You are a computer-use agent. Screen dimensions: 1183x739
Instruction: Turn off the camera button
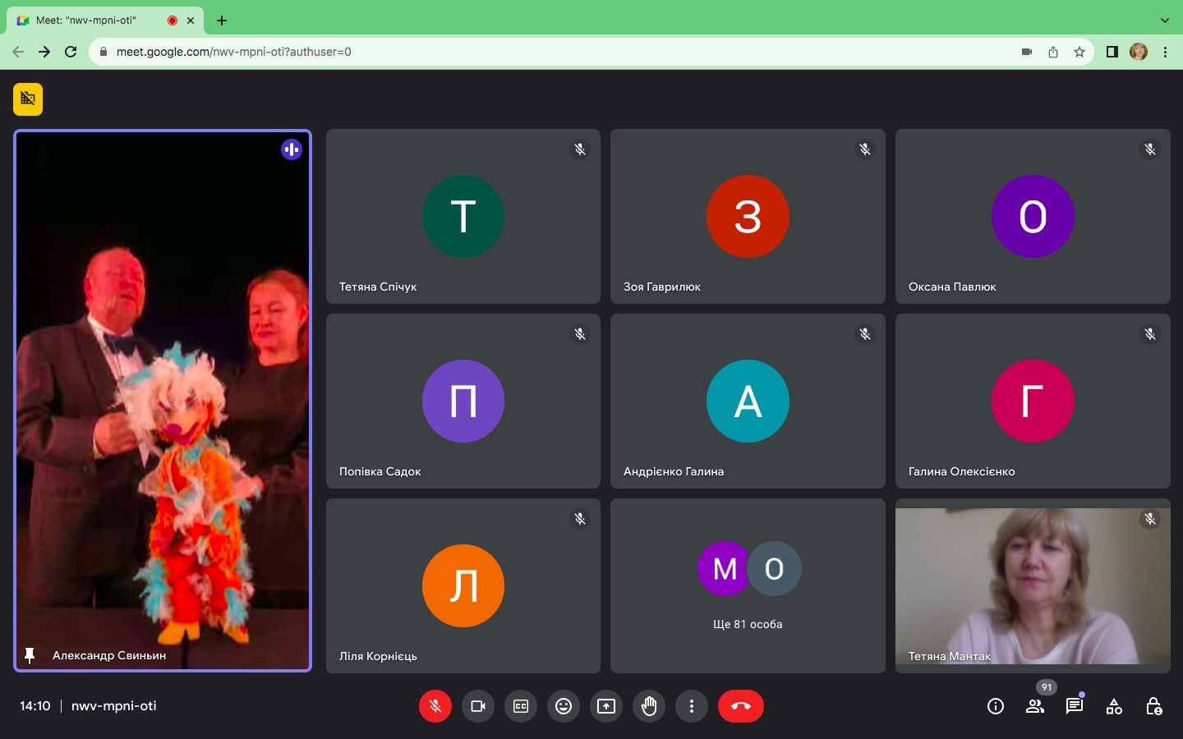tap(478, 706)
